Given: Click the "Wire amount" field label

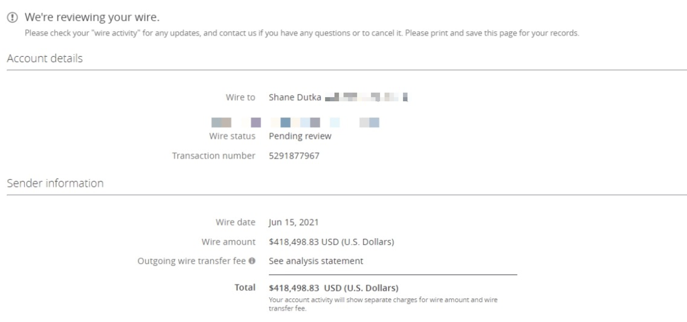Looking at the screenshot, I should coord(228,242).
